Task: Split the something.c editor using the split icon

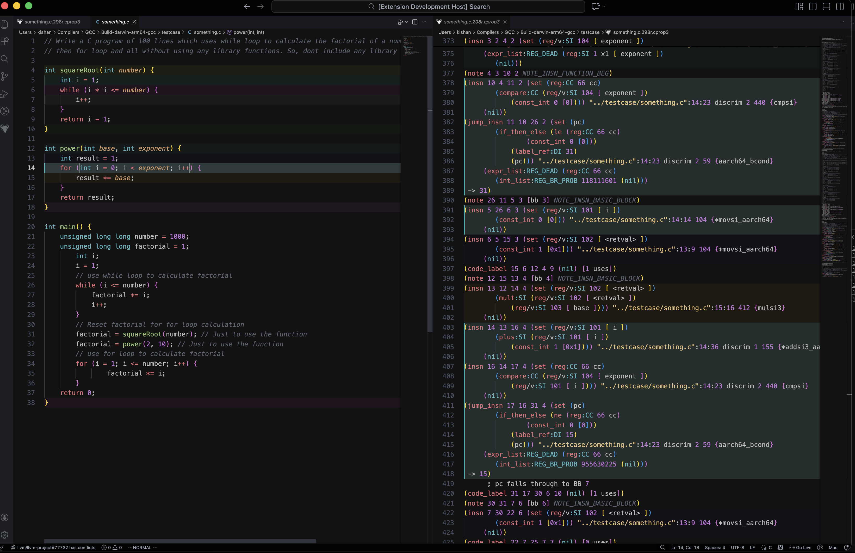Action: (x=415, y=22)
